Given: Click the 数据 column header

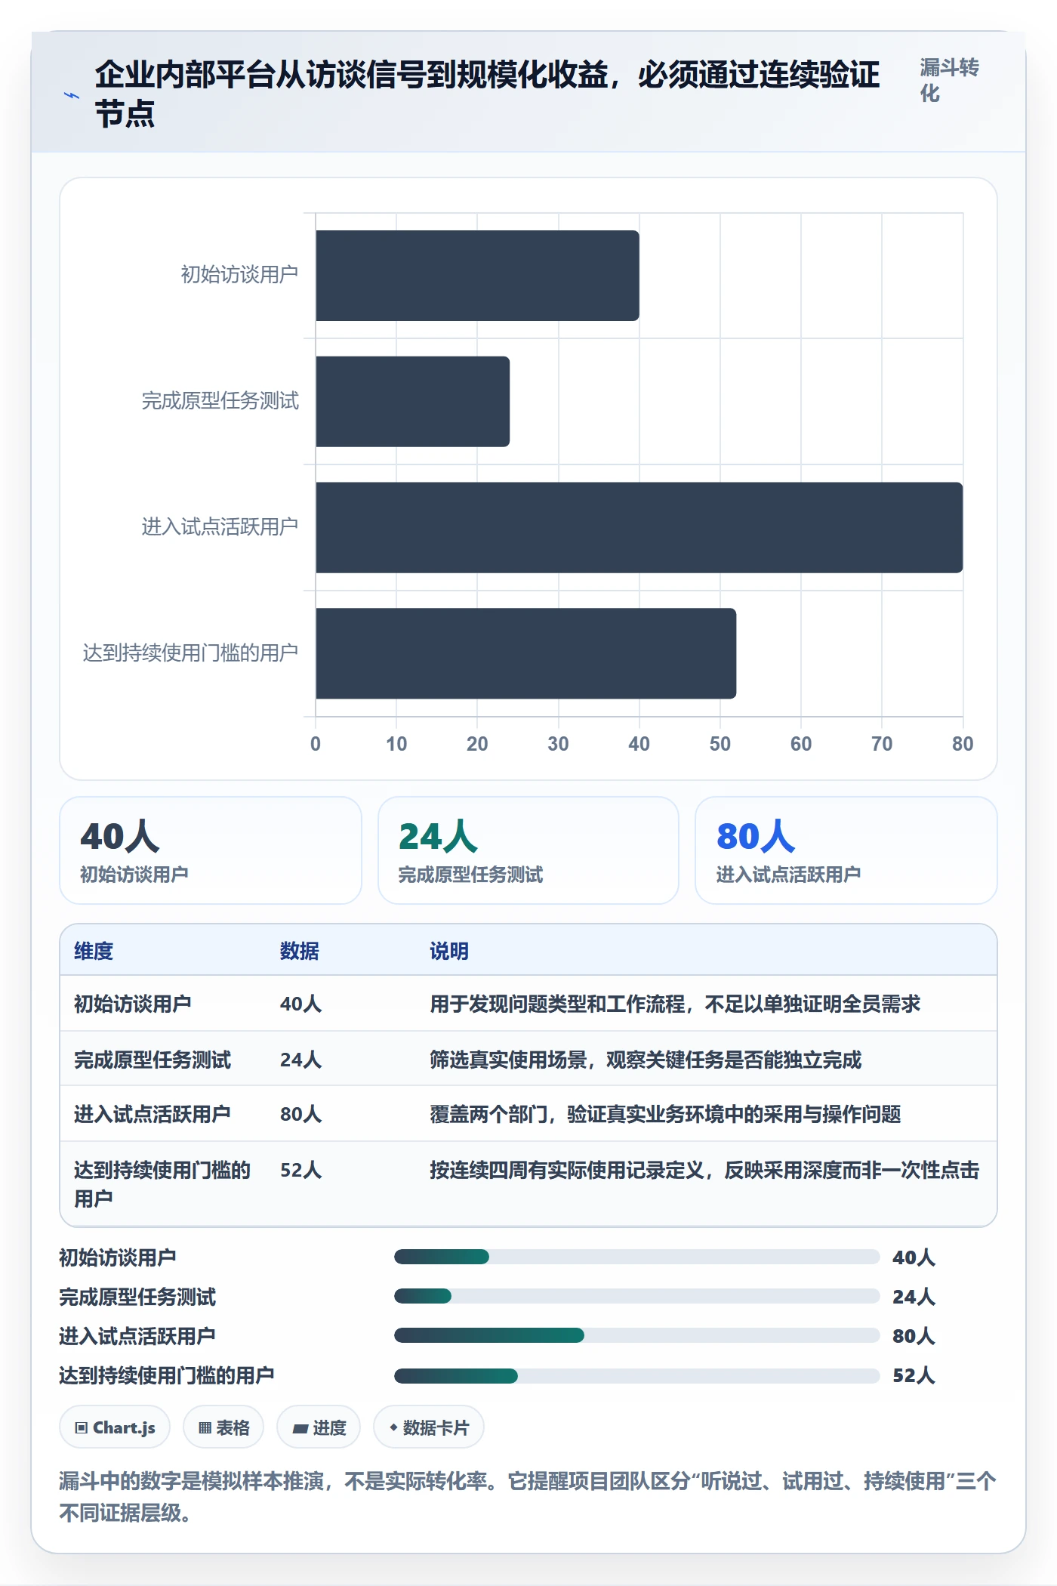Looking at the screenshot, I should [x=300, y=951].
